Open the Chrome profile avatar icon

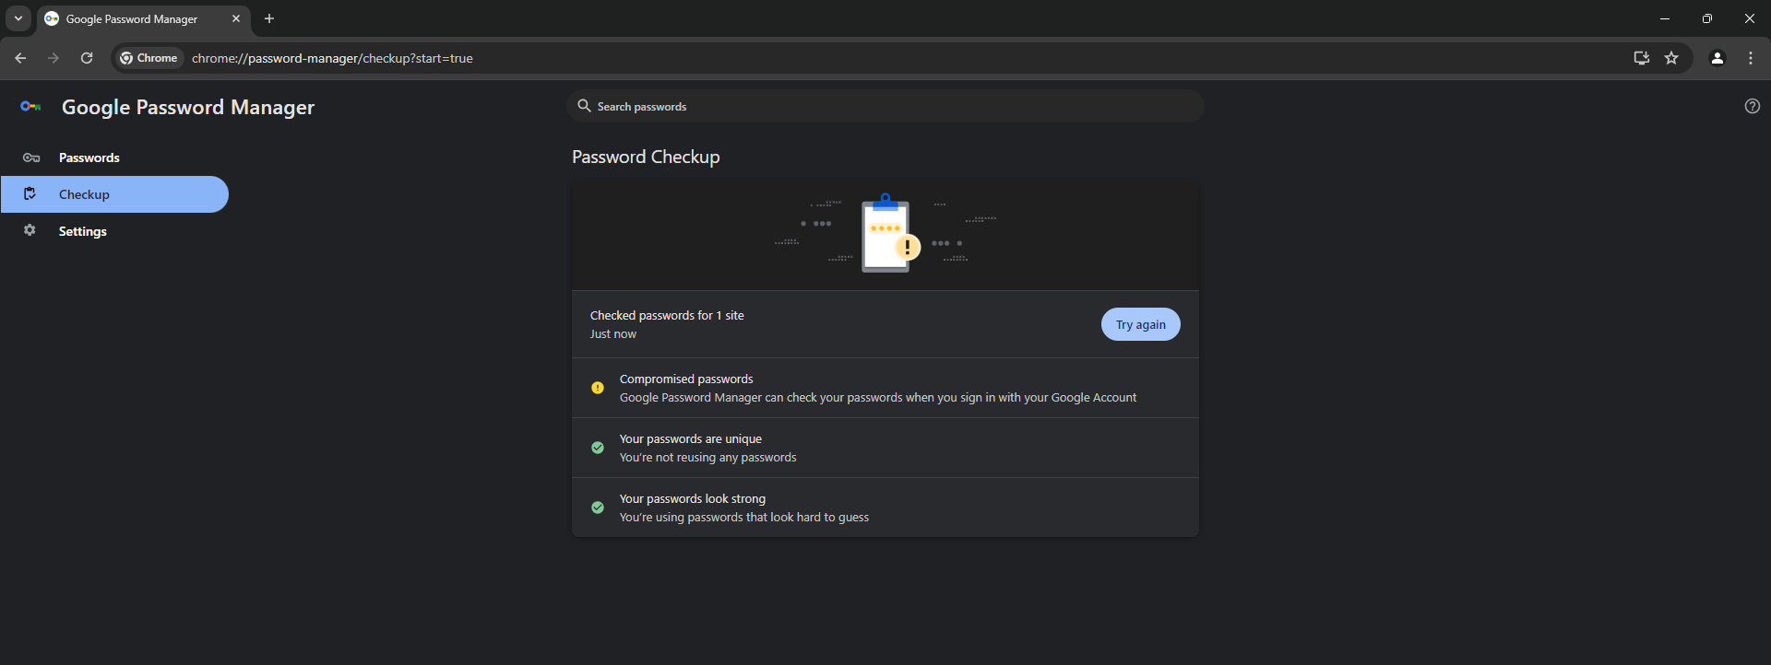click(x=1717, y=58)
